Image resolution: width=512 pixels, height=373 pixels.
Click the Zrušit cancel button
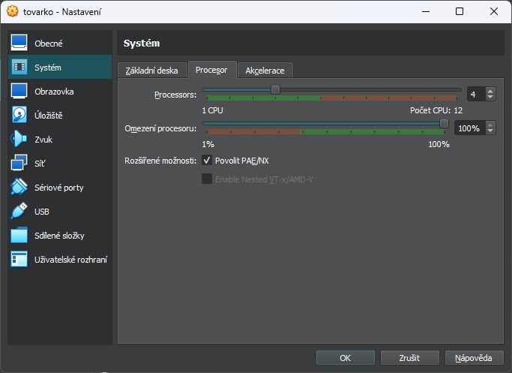(409, 357)
